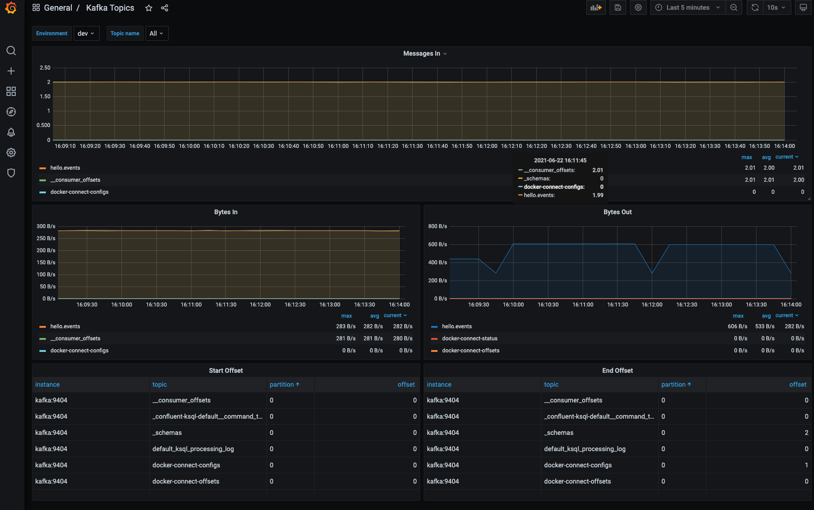This screenshot has height=510, width=814.
Task: Open the End Offset panel title
Action: click(617, 370)
